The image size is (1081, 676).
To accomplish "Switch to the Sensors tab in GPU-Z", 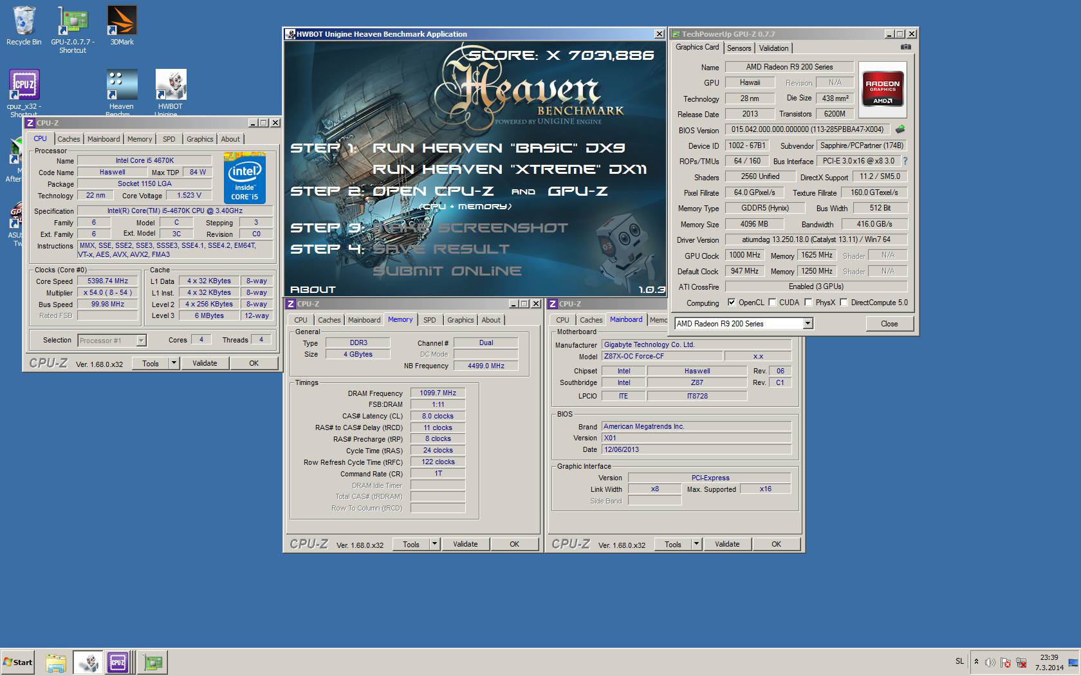I will [739, 48].
